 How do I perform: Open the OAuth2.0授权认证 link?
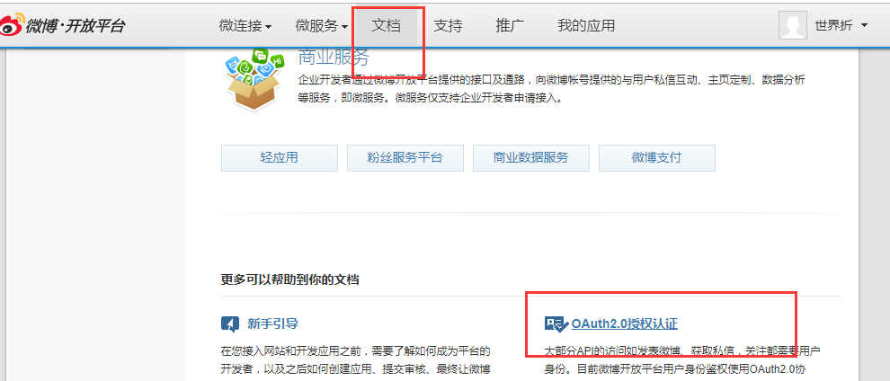click(x=625, y=324)
